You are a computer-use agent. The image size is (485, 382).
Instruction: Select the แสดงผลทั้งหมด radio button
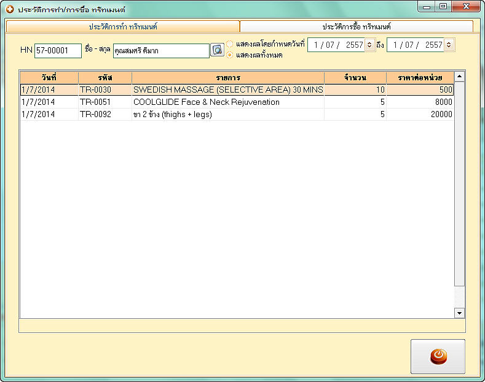229,55
